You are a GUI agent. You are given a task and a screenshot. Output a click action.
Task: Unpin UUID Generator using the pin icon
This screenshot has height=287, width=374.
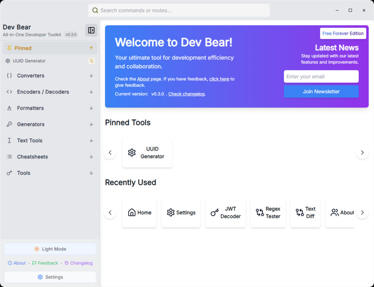click(92, 61)
